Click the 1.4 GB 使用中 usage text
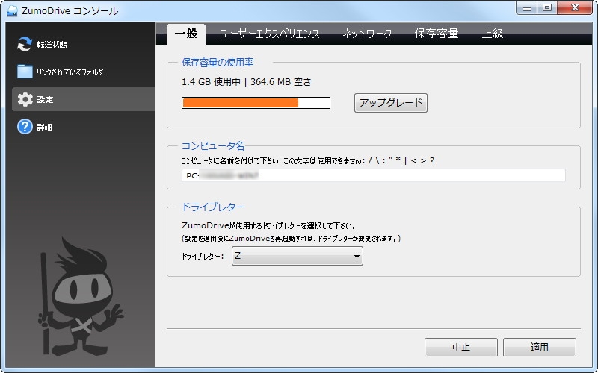Image resolution: width=598 pixels, height=373 pixels. 211,81
